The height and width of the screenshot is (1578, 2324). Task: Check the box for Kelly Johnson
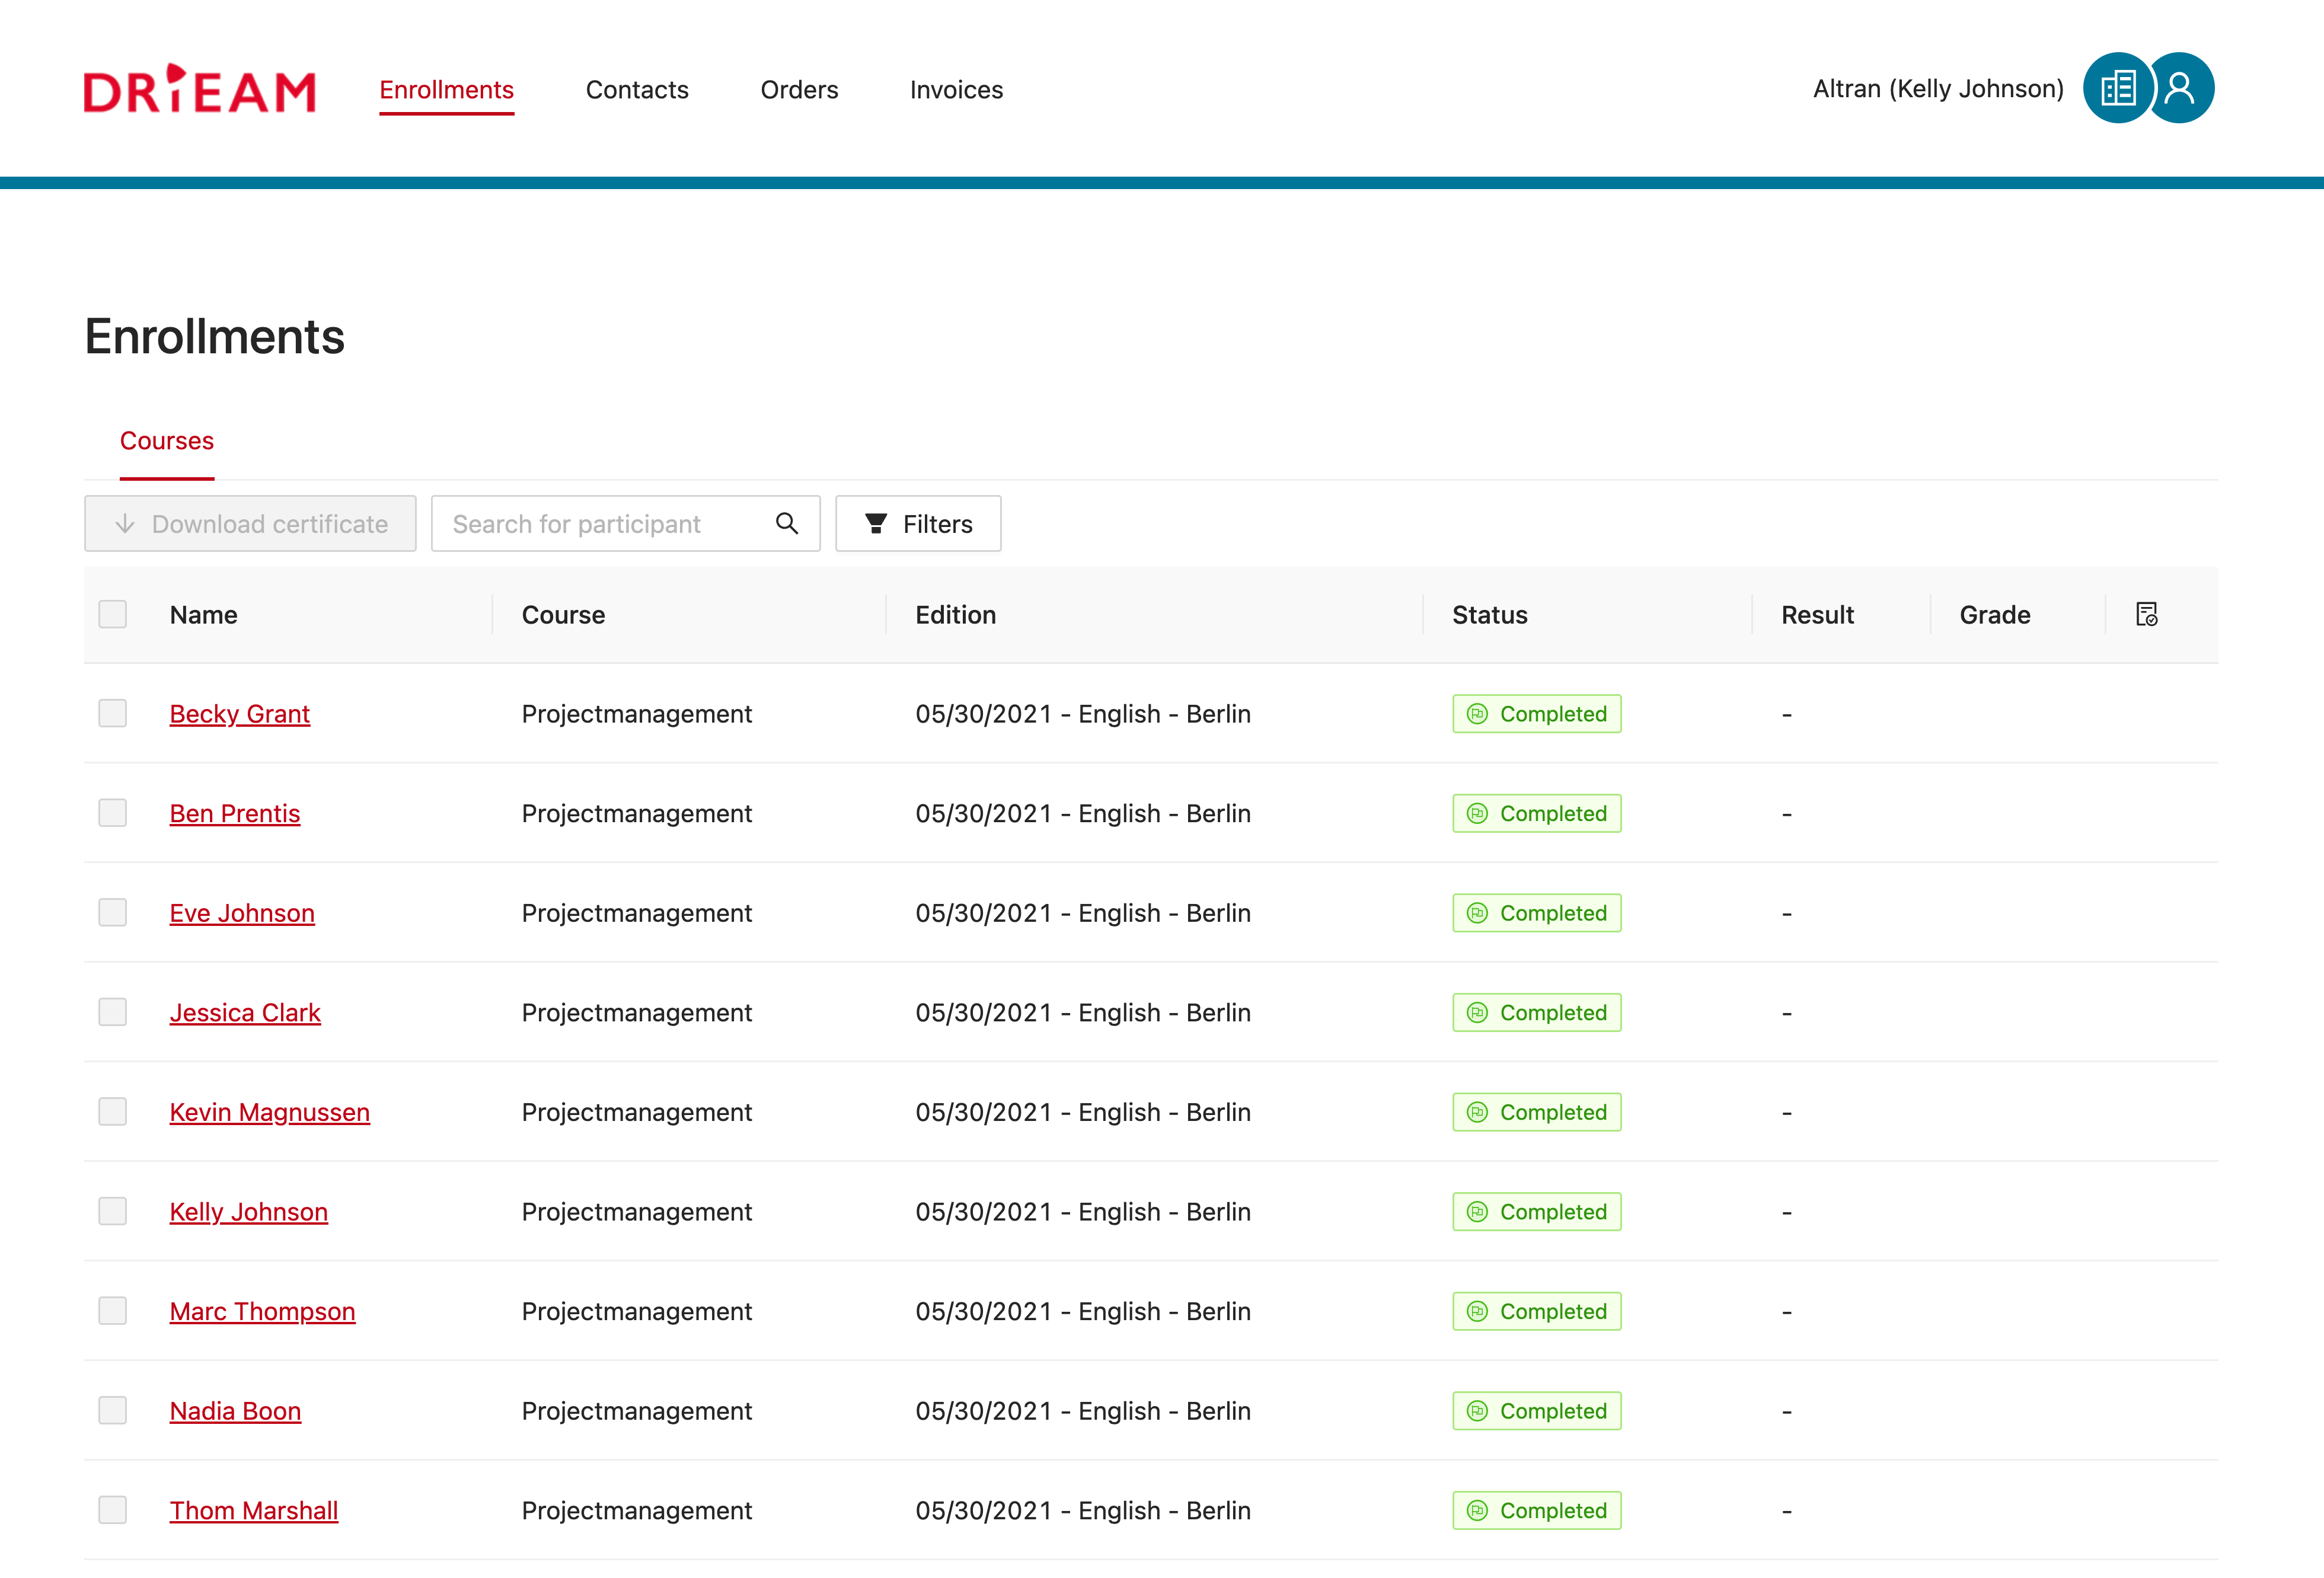pos(113,1210)
